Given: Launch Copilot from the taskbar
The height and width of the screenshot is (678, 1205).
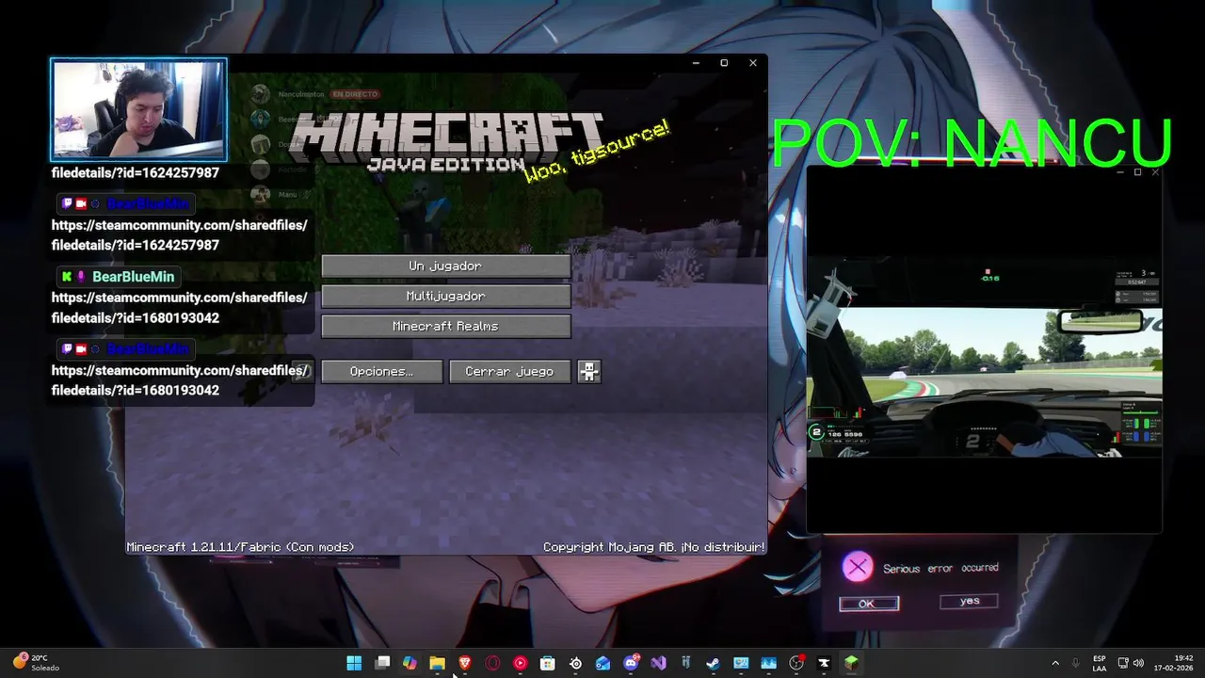Looking at the screenshot, I should (x=410, y=663).
